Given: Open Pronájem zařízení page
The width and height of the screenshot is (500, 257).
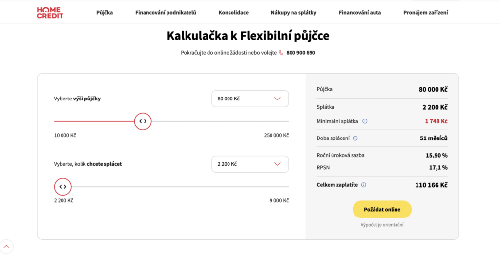Looking at the screenshot, I should click(426, 13).
